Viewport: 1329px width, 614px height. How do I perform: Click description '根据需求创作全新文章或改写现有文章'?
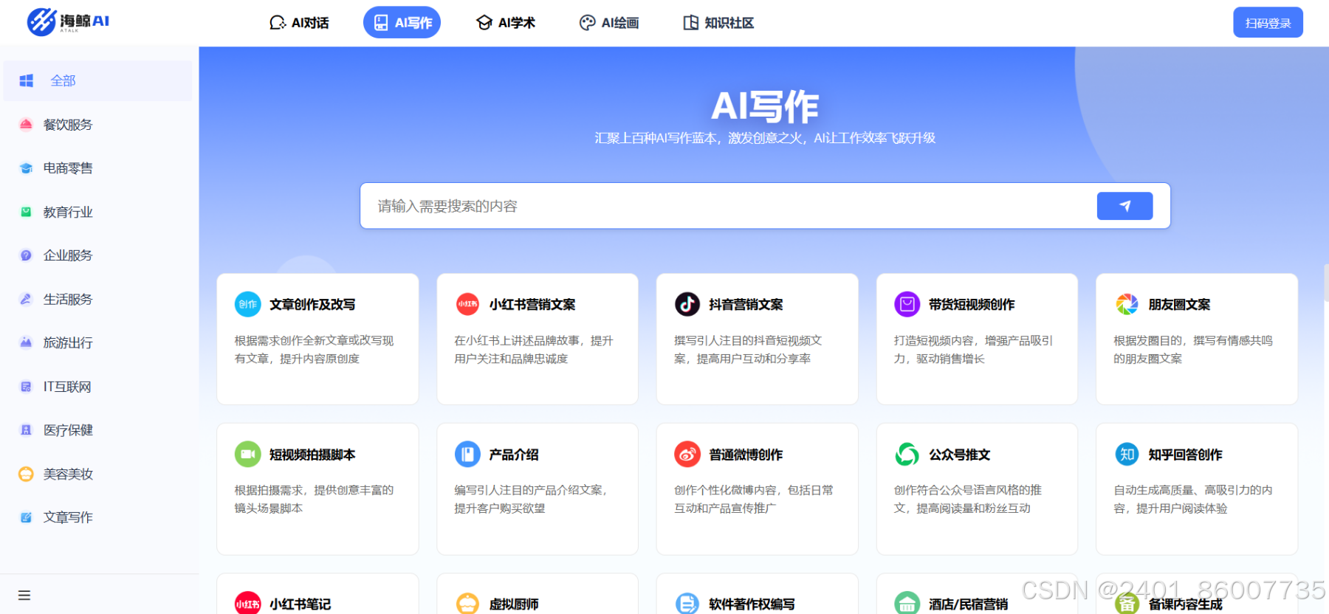pyautogui.click(x=314, y=350)
